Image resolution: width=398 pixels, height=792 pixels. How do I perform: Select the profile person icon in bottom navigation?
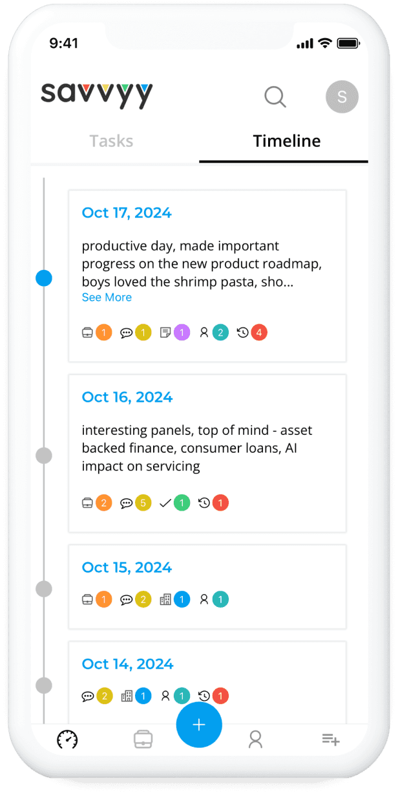point(255,738)
